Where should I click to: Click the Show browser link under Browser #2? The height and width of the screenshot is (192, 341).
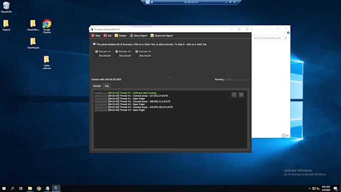click(x=125, y=56)
